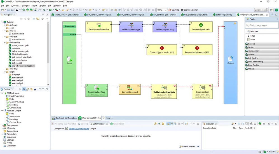Click the Get Help button
279x154 pixels.
(174, 10)
